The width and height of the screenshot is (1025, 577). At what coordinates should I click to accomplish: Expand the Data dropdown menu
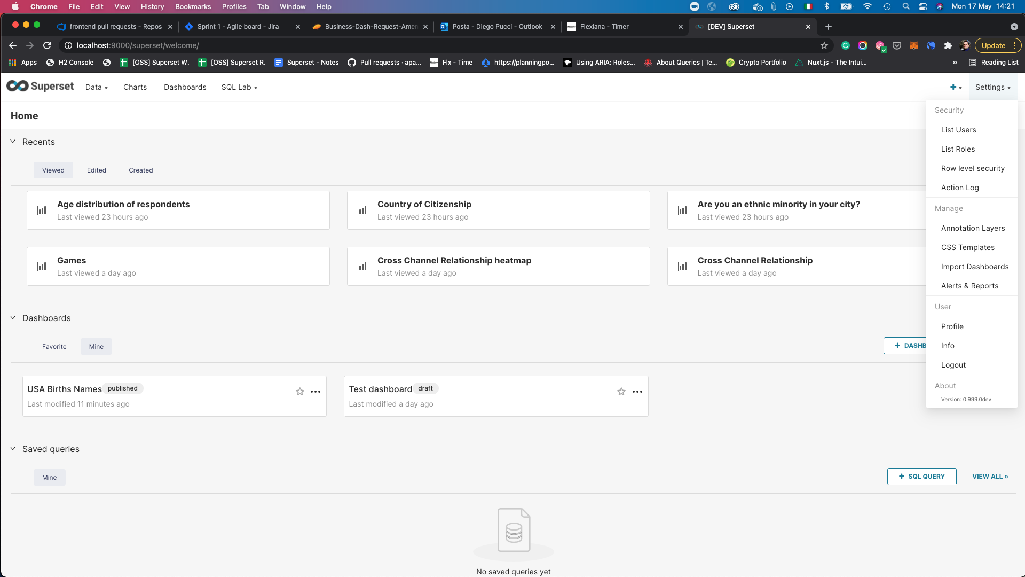click(96, 87)
